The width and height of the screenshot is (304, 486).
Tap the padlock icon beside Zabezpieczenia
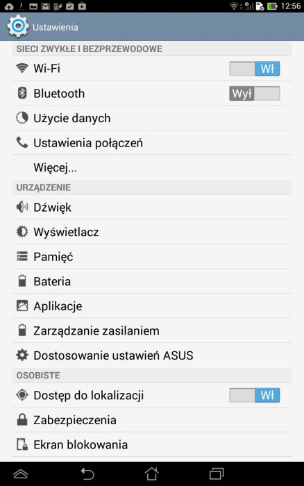[x=22, y=419]
